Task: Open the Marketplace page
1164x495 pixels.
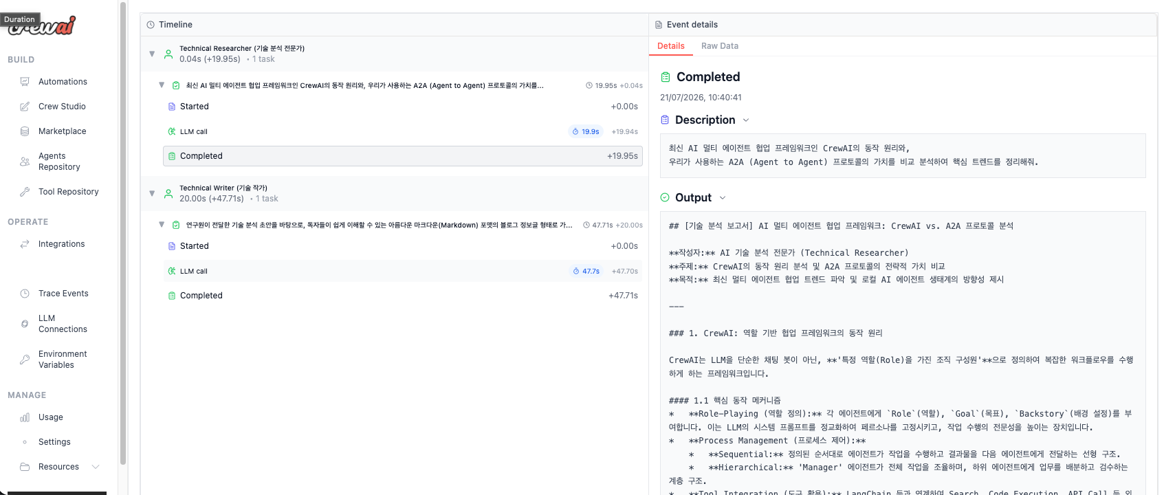Action: tap(63, 131)
